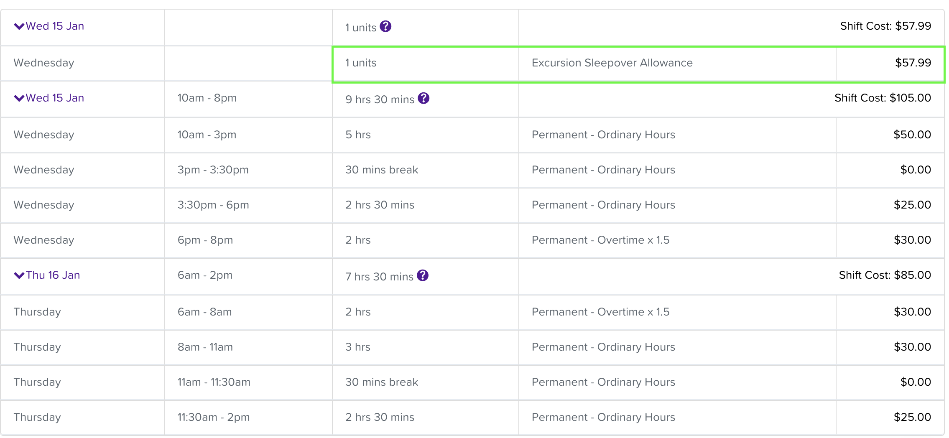Collapse the Wed 15 Jan sleepover allowance shift
949x438 pixels.
pos(19,26)
